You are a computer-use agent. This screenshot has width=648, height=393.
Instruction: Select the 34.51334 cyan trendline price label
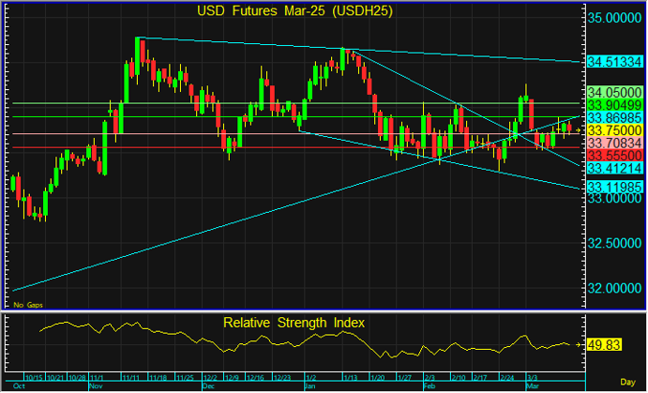click(615, 62)
